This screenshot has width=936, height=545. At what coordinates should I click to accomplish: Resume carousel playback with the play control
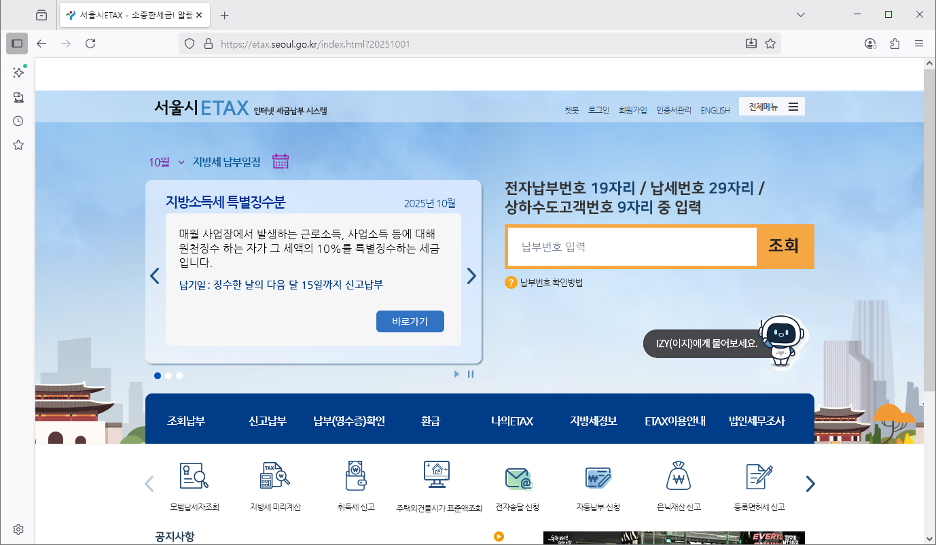point(456,374)
